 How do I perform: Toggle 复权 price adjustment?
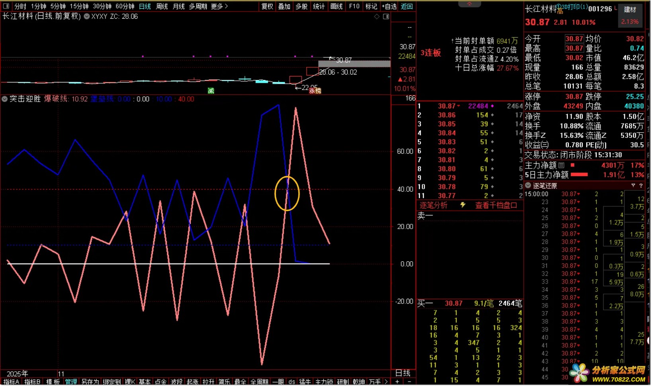pyautogui.click(x=267, y=6)
